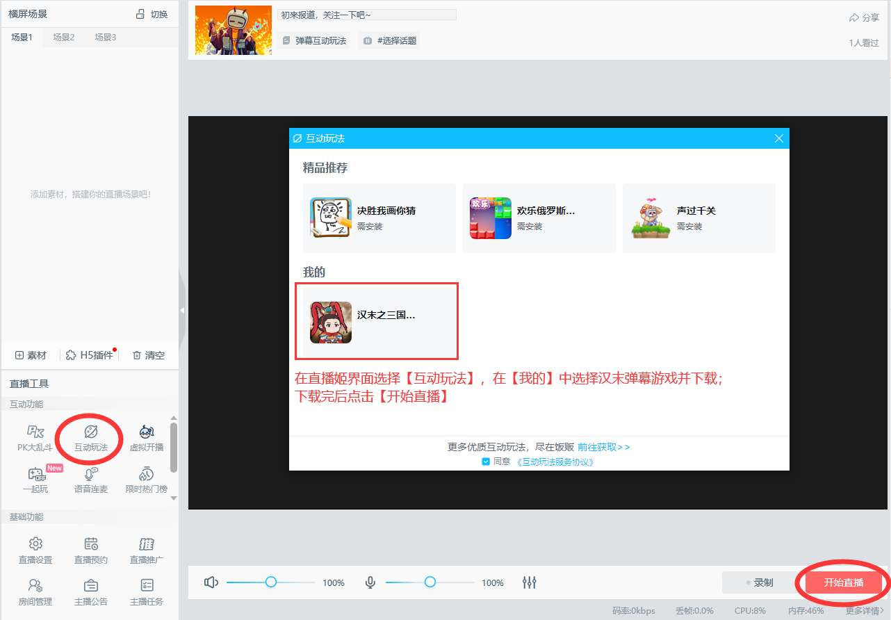
Task: Follow the 前往获取>> link
Action: point(604,447)
